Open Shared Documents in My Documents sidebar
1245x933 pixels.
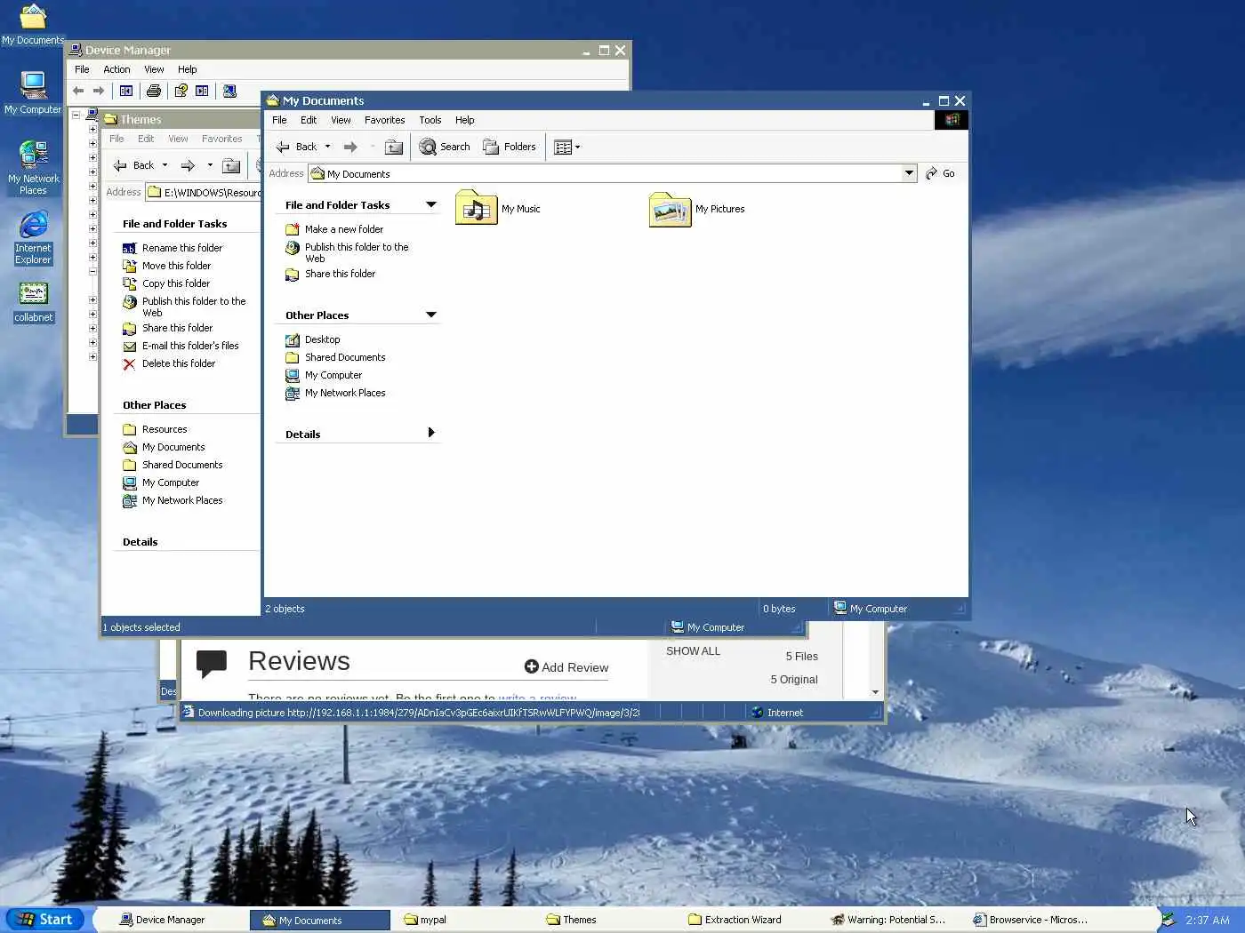coord(335,357)
